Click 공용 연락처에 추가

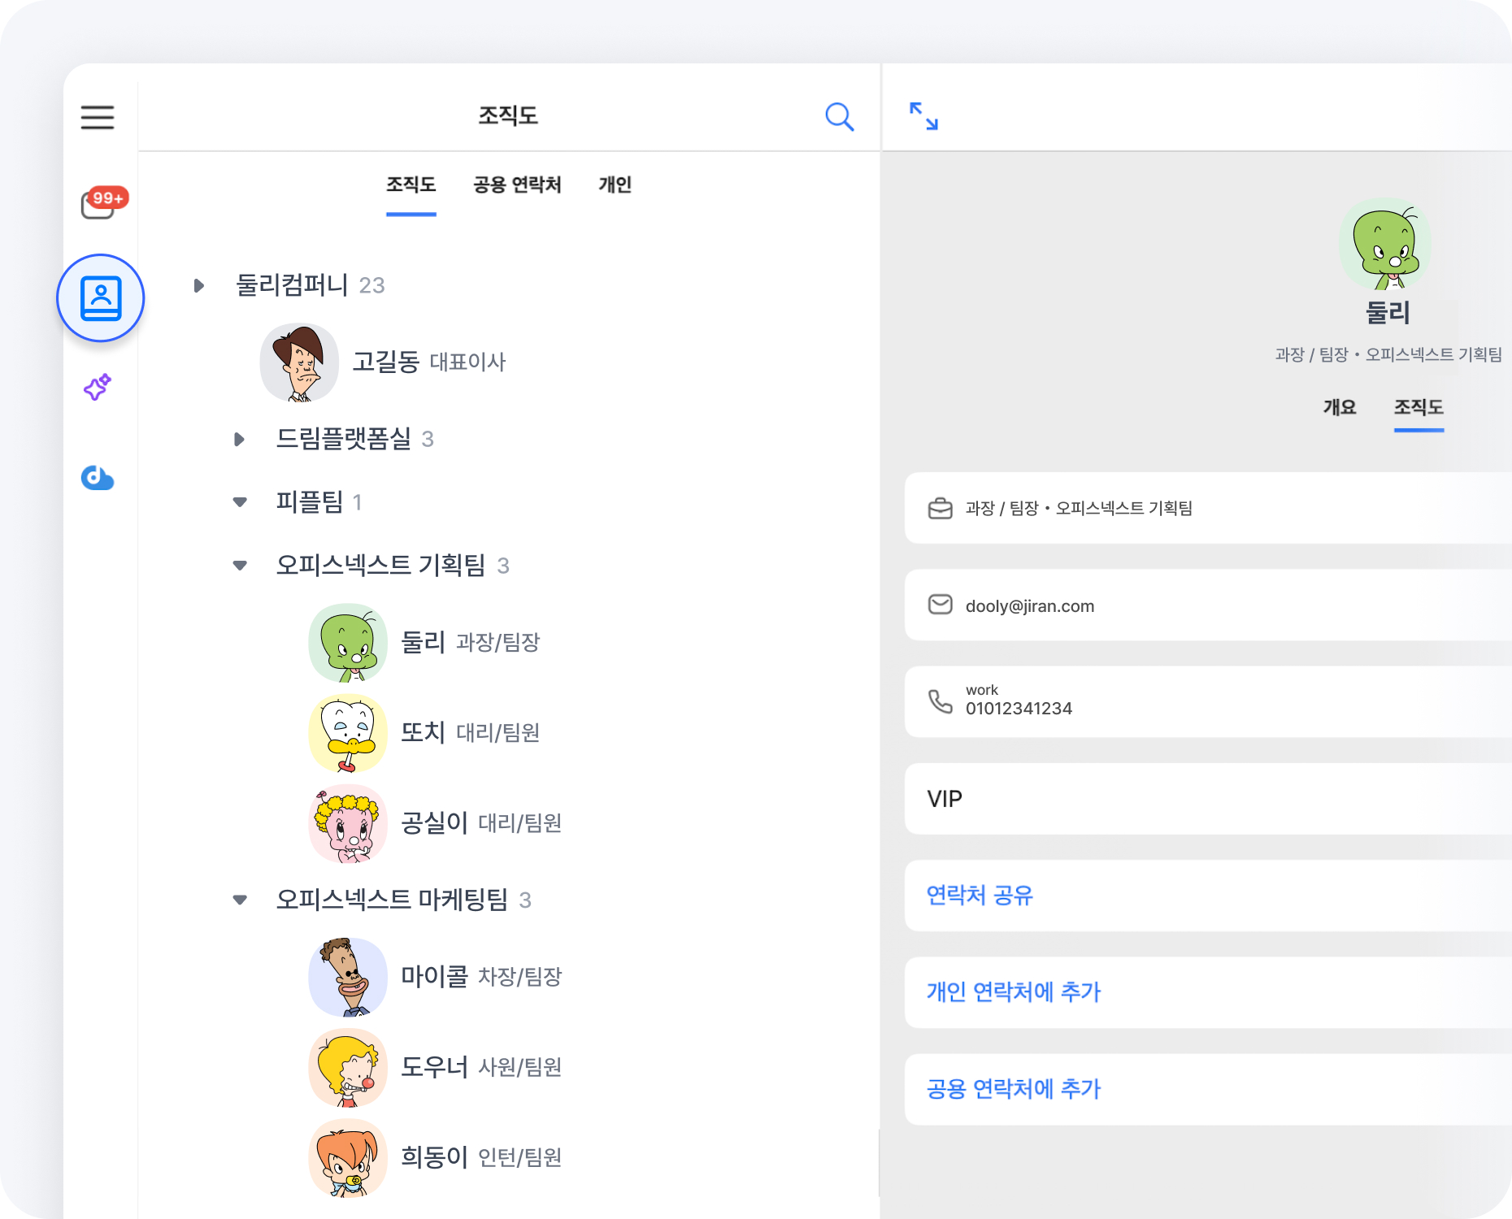pyautogui.click(x=1013, y=1089)
